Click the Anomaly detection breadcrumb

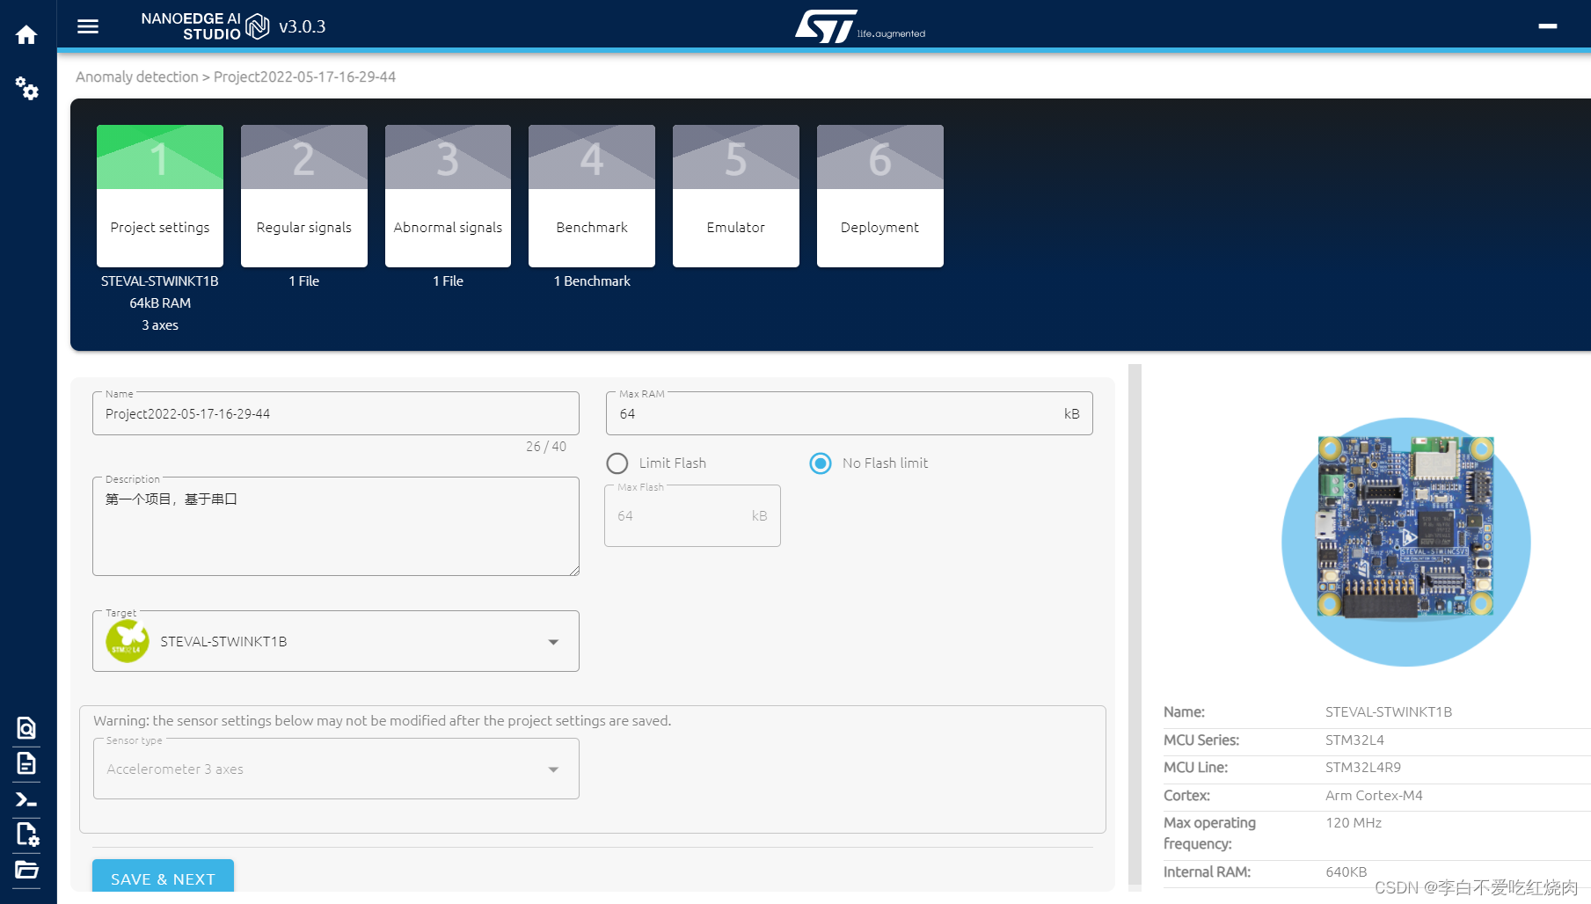click(137, 77)
